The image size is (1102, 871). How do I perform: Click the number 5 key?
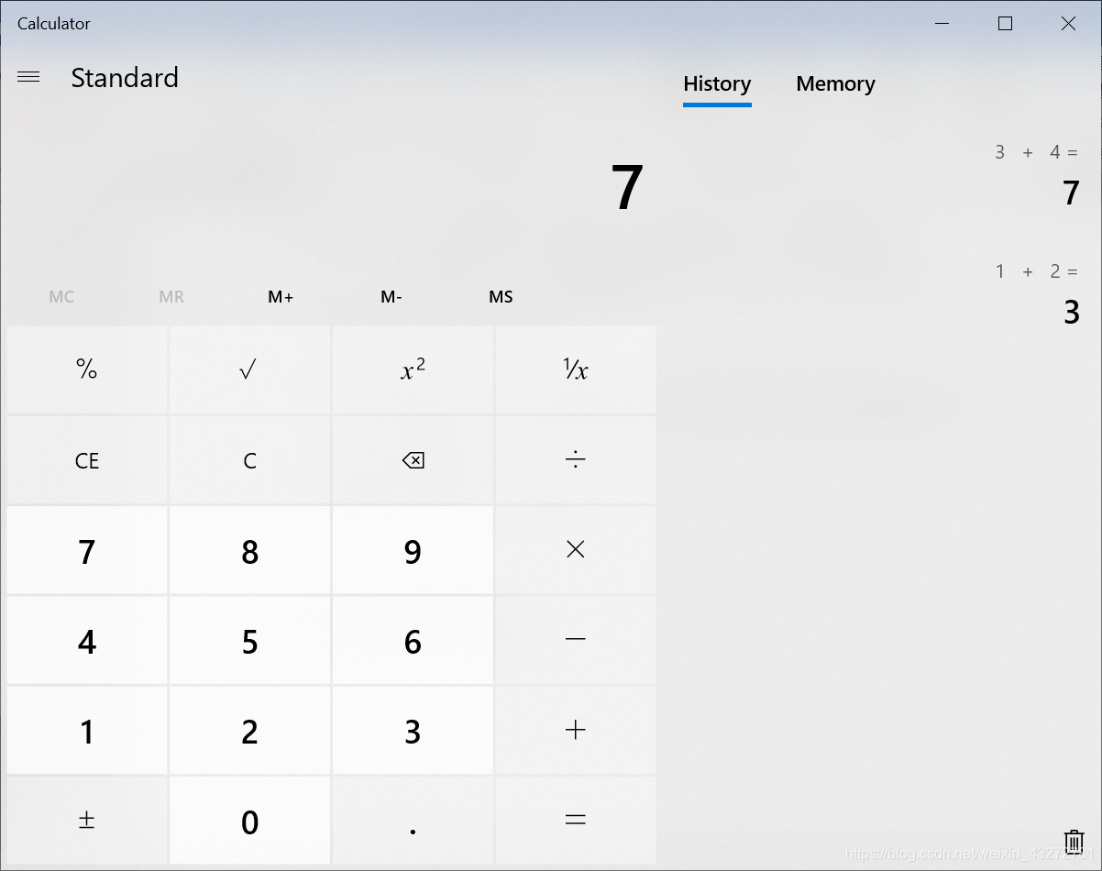click(x=249, y=639)
